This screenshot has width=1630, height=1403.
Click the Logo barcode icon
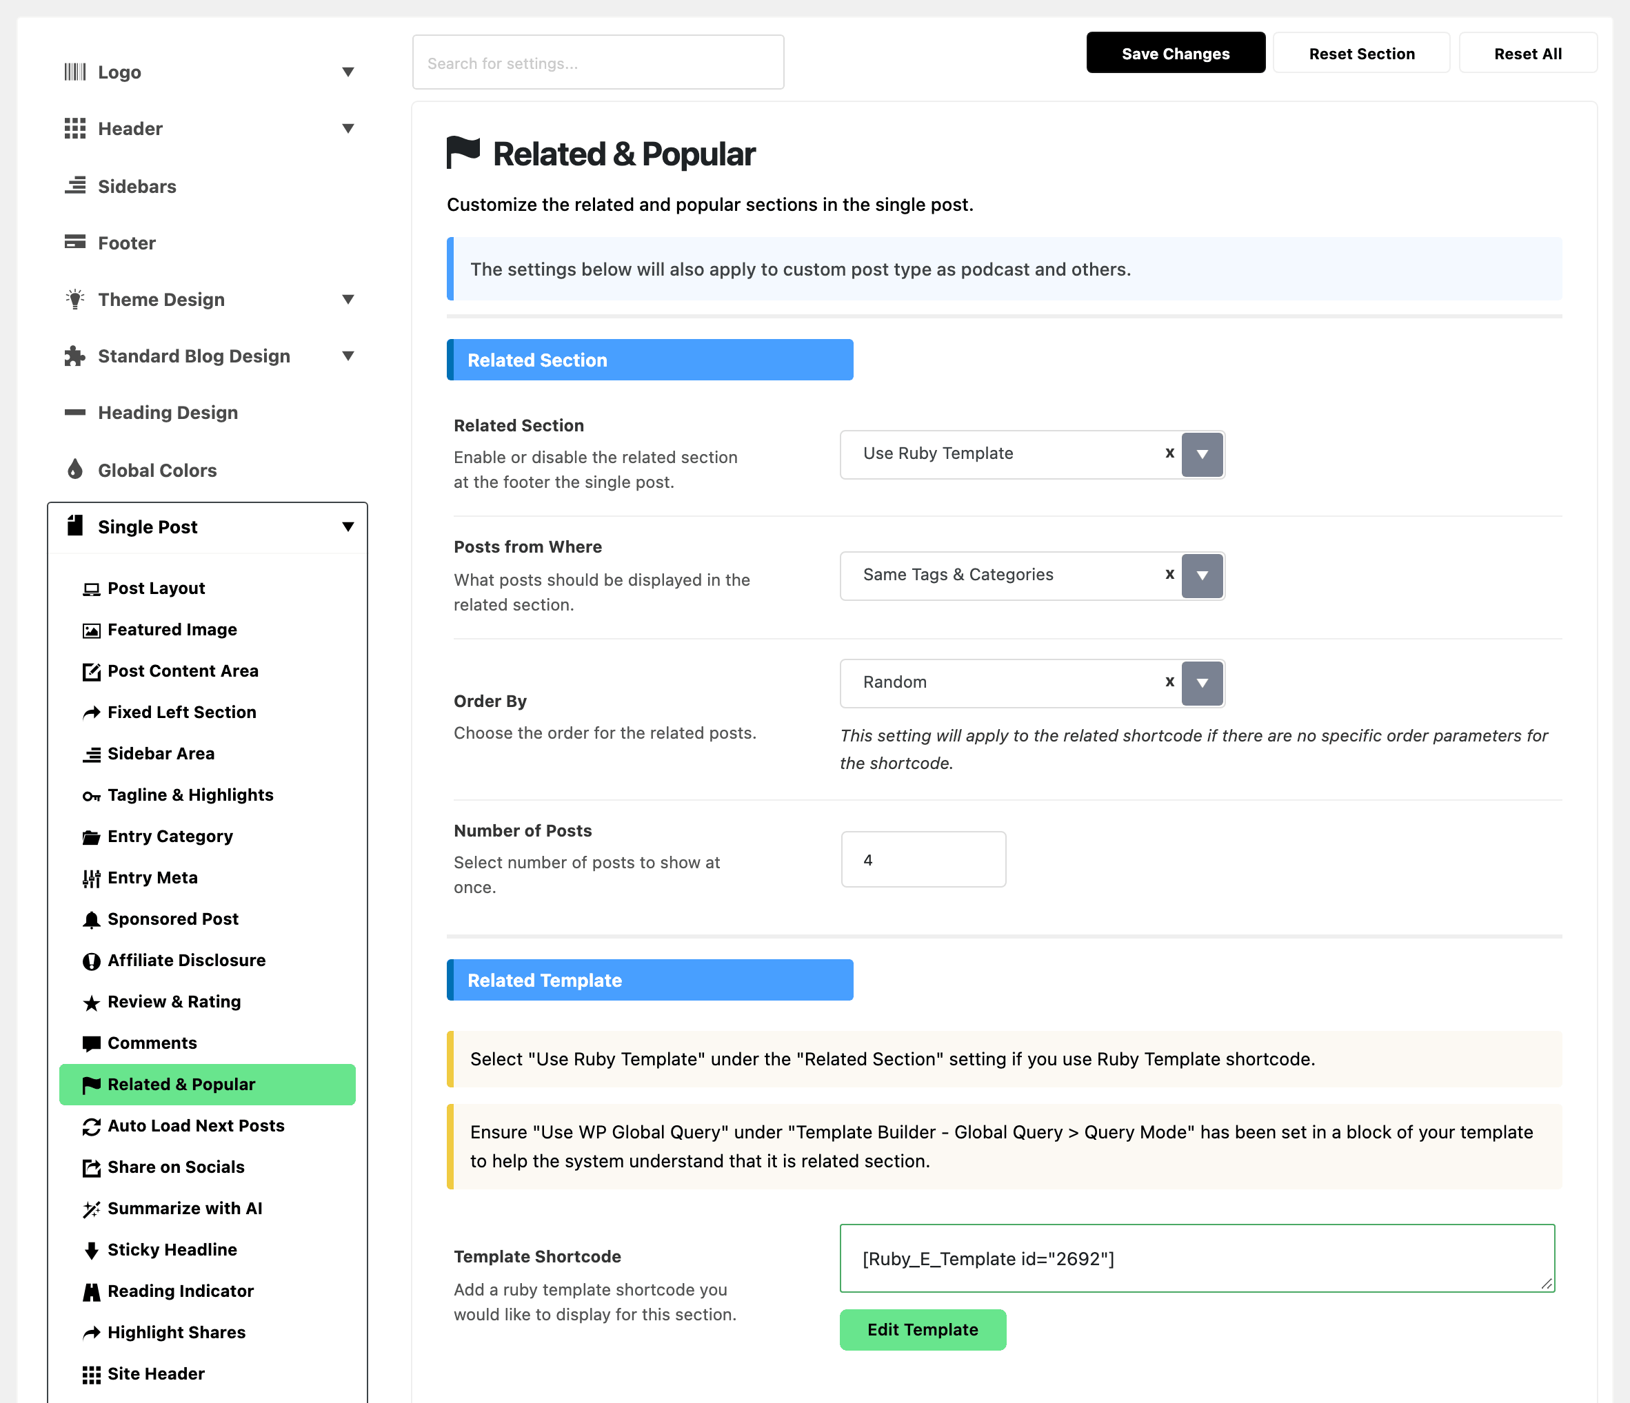(x=74, y=72)
